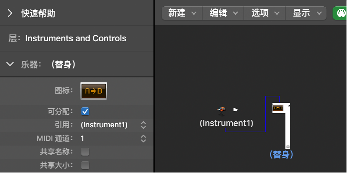Expand the 快速帮助 section chevron
The image size is (347, 173).
click(x=10, y=13)
